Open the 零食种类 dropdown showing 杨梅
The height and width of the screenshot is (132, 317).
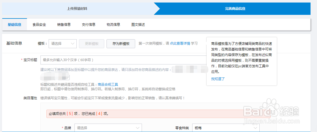[x=226, y=128]
